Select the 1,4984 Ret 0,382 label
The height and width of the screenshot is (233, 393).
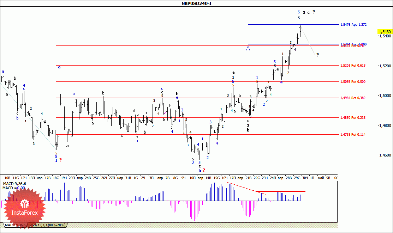click(353, 98)
